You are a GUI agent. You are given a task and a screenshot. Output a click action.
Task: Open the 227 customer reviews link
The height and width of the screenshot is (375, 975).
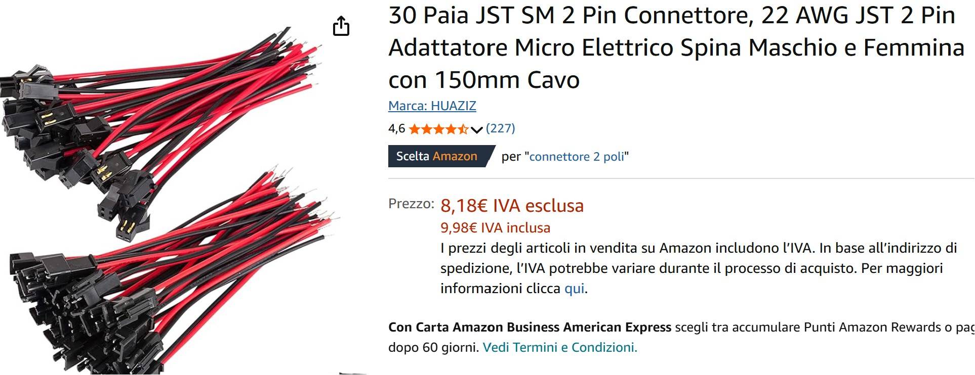(500, 128)
